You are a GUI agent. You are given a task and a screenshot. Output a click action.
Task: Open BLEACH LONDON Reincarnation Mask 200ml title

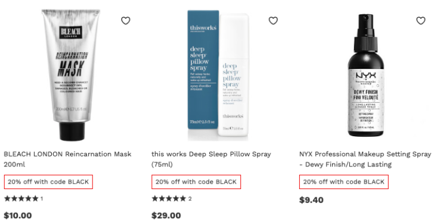67,159
